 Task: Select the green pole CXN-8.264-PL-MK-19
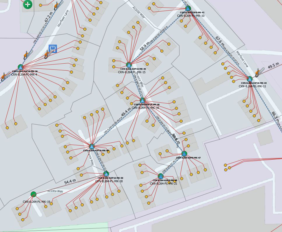pos(34,194)
